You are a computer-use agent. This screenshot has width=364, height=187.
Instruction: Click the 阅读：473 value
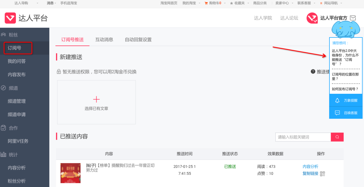point(266,167)
